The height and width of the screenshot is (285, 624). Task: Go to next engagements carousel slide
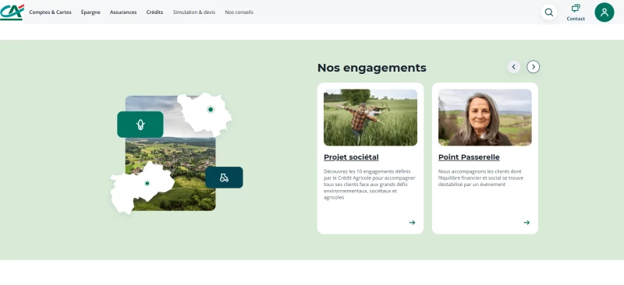coord(534,67)
